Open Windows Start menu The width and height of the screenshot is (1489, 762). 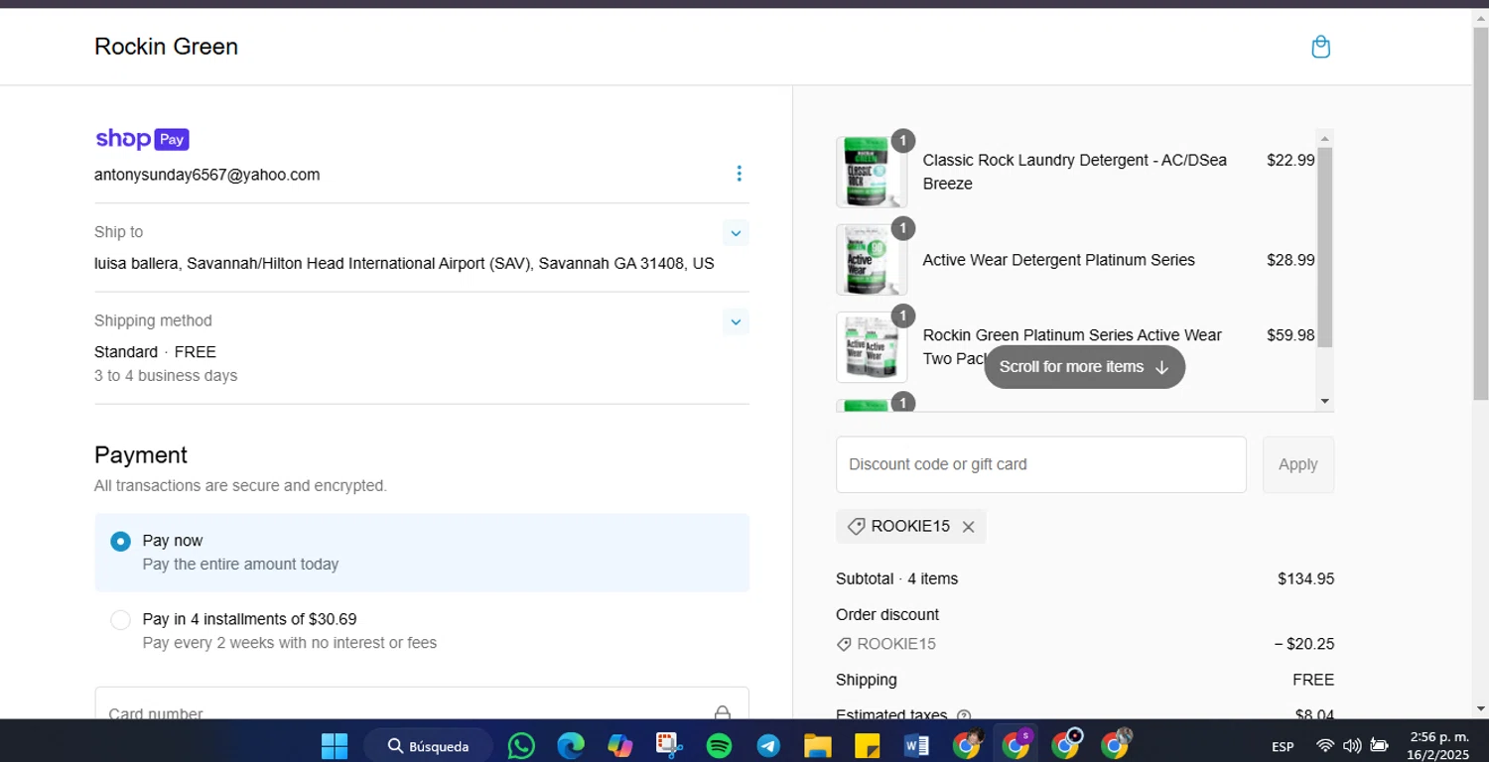[x=335, y=745]
